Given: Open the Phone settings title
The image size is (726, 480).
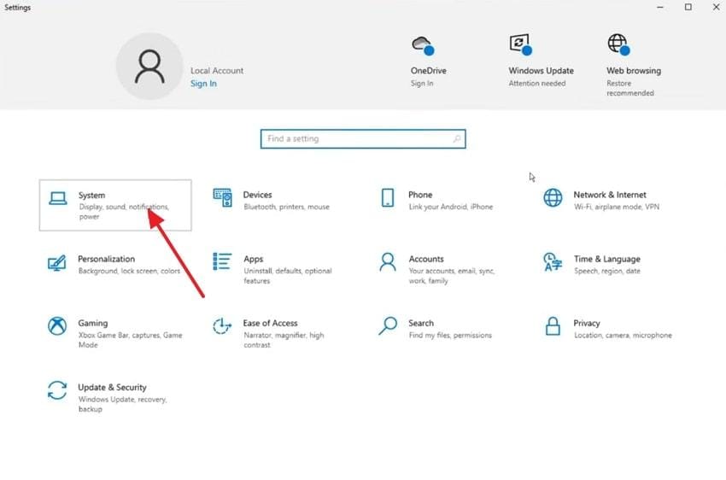Looking at the screenshot, I should point(420,195).
